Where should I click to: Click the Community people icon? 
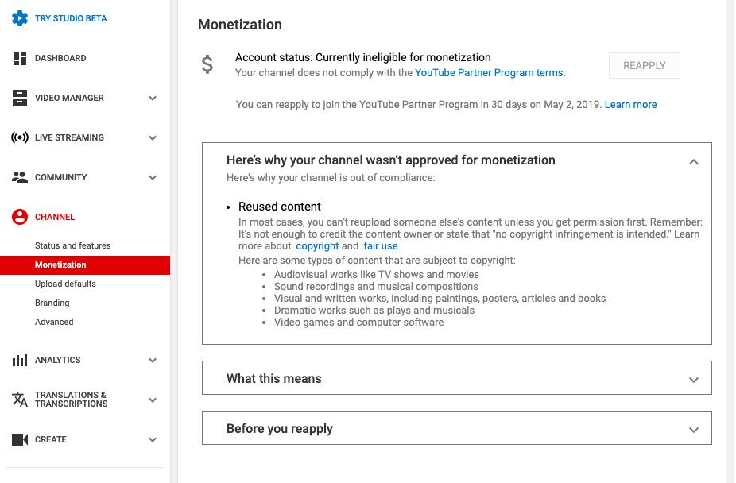(20, 177)
